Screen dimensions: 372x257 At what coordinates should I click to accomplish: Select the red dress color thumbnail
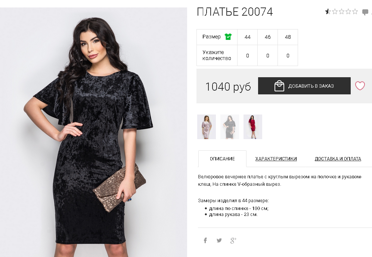coord(252,127)
